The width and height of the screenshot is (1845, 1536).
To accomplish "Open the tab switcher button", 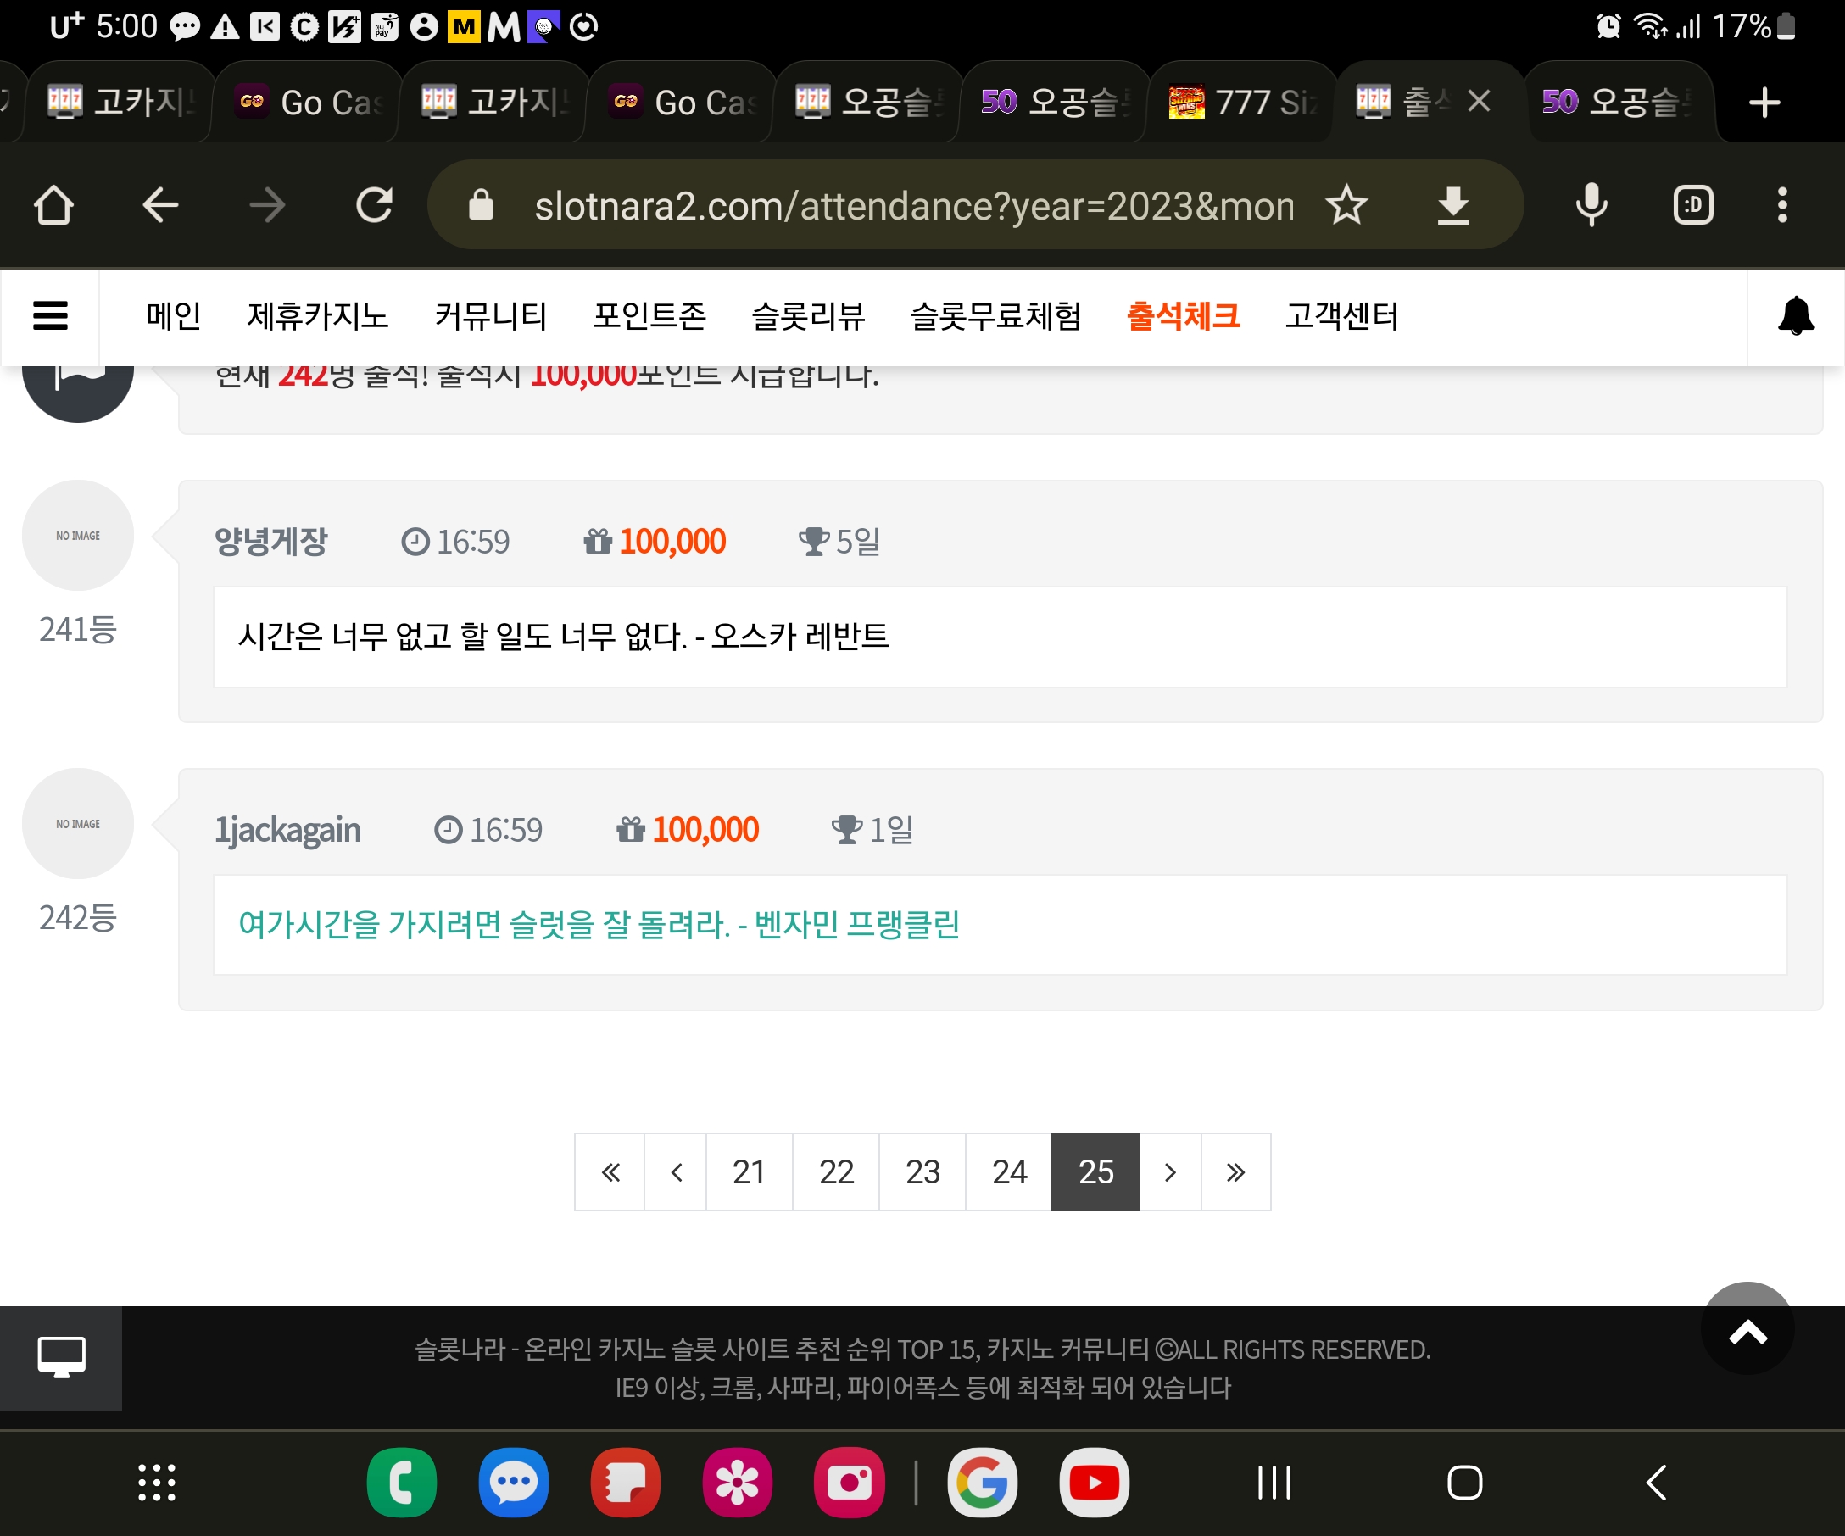I will click(x=1693, y=205).
